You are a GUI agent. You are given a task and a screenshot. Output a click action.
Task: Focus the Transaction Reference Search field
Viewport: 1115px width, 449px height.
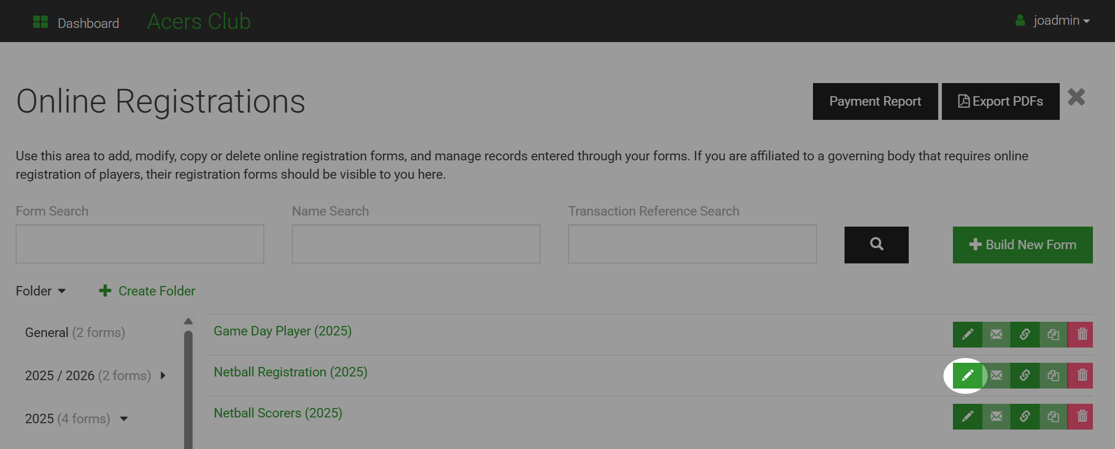pyautogui.click(x=692, y=244)
